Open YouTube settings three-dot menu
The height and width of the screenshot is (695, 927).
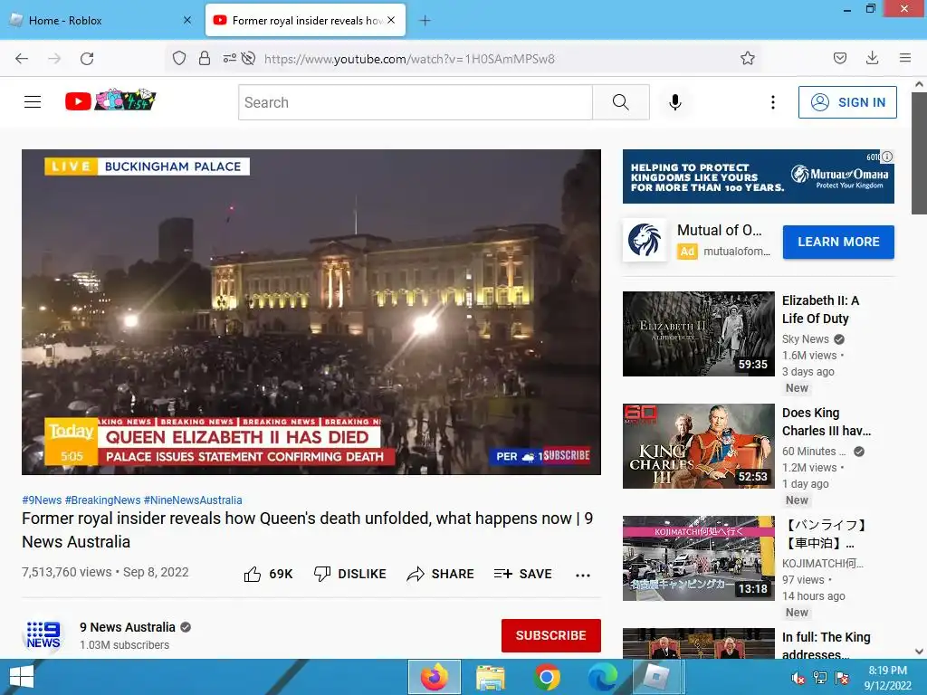[x=773, y=102]
